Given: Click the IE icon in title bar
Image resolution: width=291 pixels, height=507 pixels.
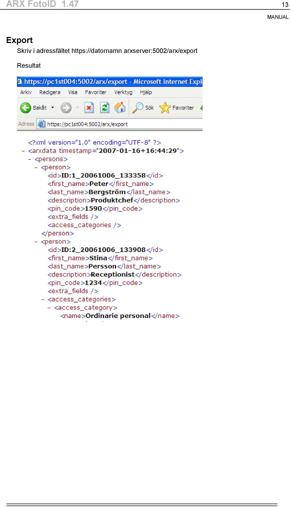Looking at the screenshot, I should (x=19, y=81).
